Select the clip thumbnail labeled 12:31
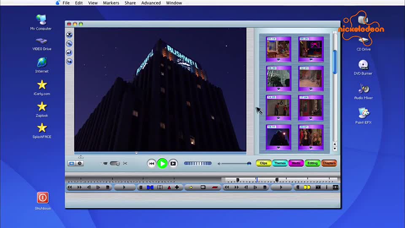405x228 pixels. [x=311, y=79]
